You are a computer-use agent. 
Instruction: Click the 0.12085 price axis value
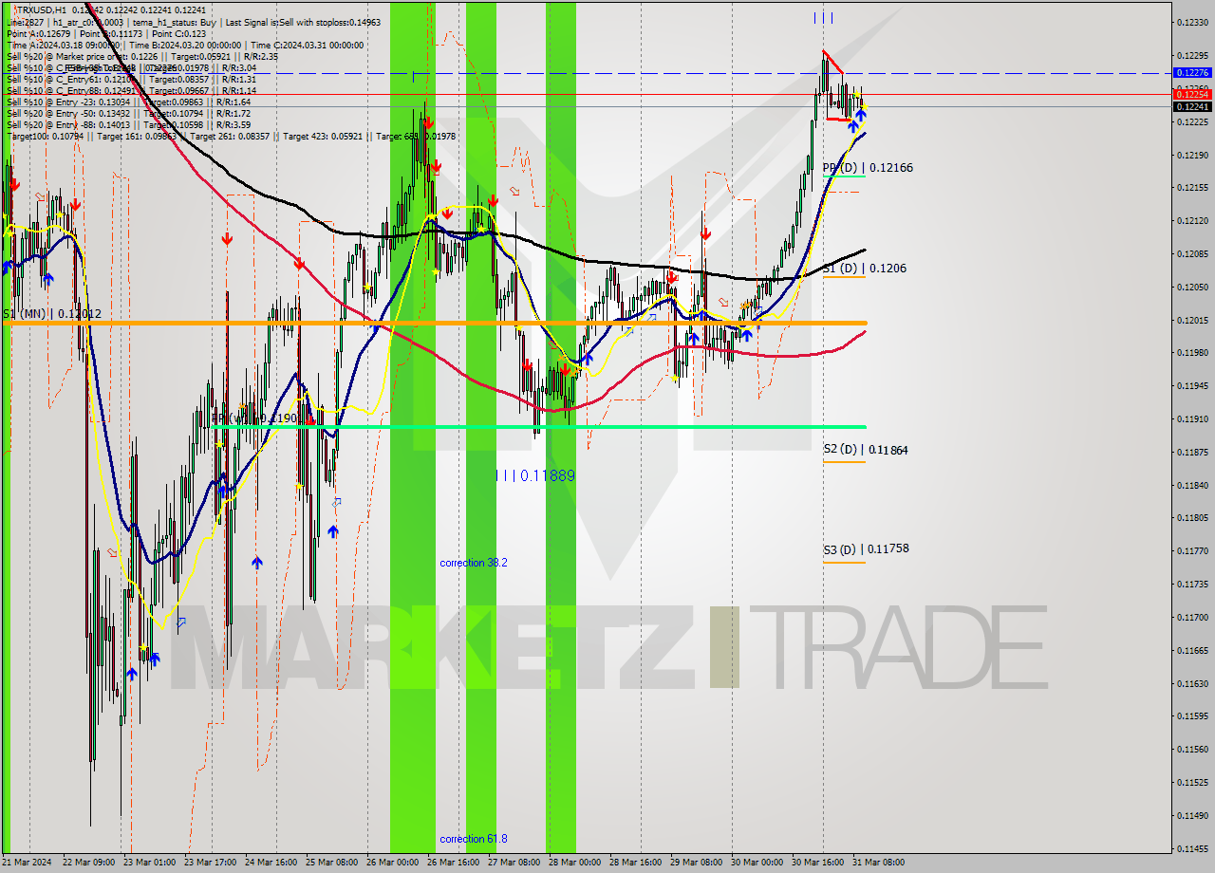point(1191,253)
